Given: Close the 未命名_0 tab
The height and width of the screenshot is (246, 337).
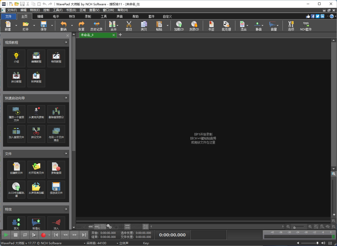Looking at the screenshot, I should pos(114,35).
